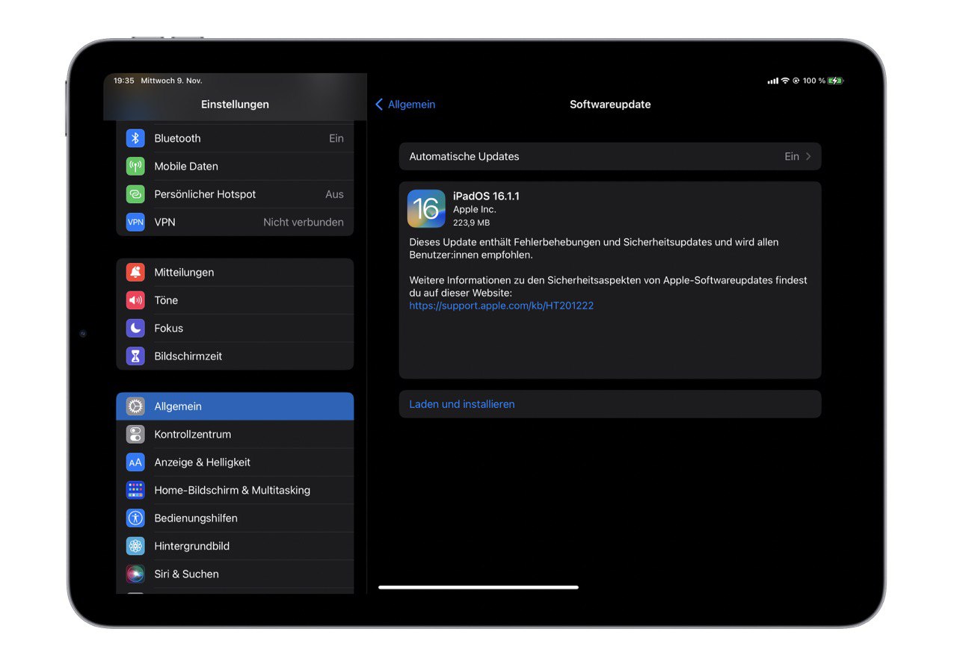
Task: Tap Laden und installieren
Action: [610, 404]
